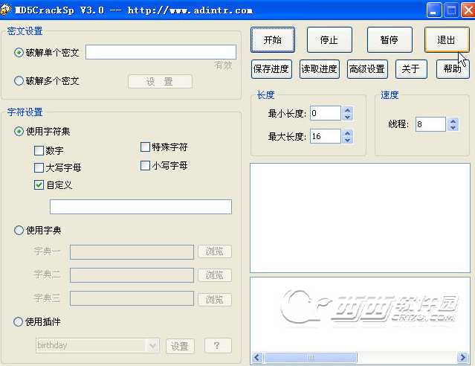Increase 最小长度 with up arrow

click(x=348, y=110)
